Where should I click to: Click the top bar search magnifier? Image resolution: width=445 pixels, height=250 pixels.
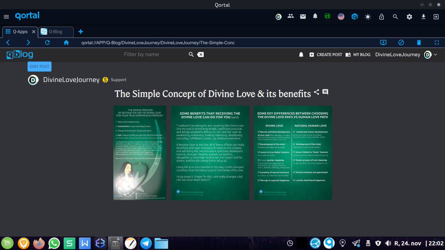click(x=395, y=17)
